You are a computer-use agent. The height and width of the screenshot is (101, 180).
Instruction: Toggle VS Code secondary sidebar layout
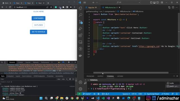157,3
